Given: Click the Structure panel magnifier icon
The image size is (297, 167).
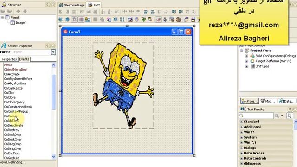Looking at the screenshot, I should click(4, 5).
